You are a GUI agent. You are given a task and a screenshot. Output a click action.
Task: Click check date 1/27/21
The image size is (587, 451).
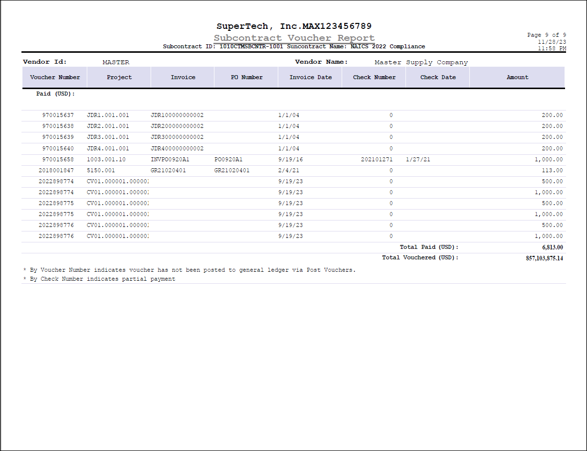(418, 160)
